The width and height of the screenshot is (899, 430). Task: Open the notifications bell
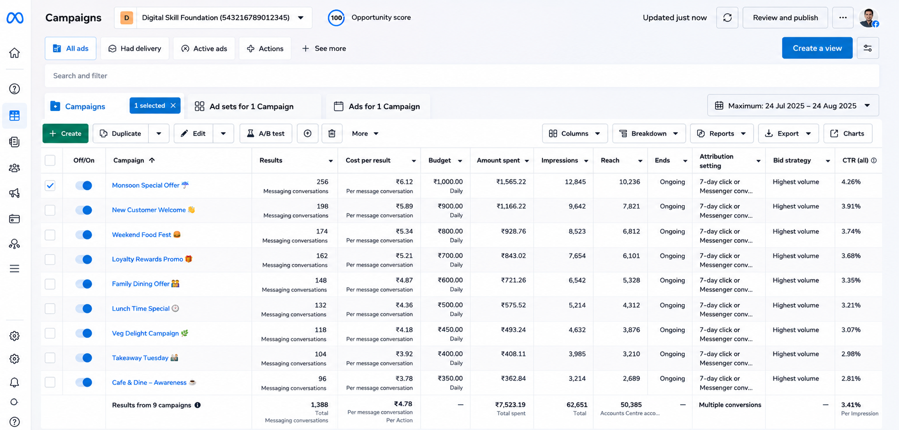coord(14,382)
